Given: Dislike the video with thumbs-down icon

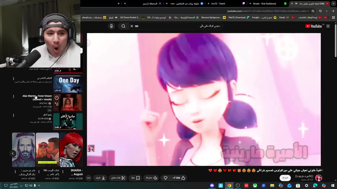Looking at the screenshot, I should pyautogui.click(x=166, y=178).
